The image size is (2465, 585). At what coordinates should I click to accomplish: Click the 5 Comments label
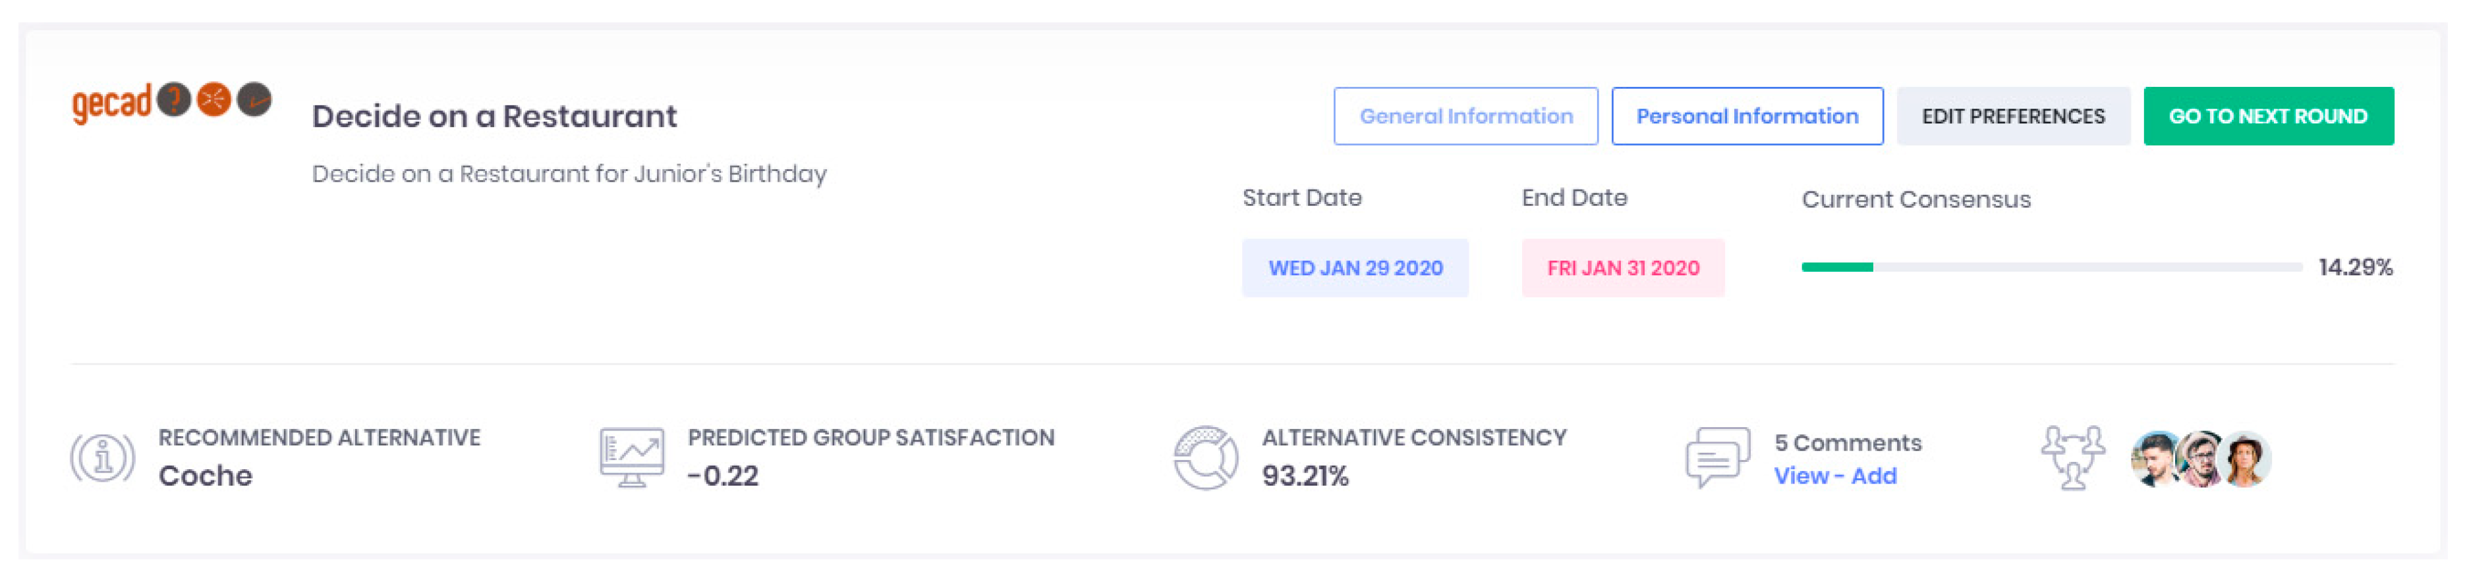point(1847,443)
